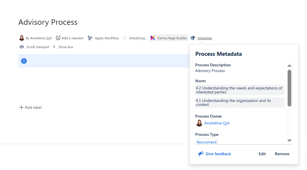Click the Metadata icon beside the Metadata link

click(x=193, y=38)
